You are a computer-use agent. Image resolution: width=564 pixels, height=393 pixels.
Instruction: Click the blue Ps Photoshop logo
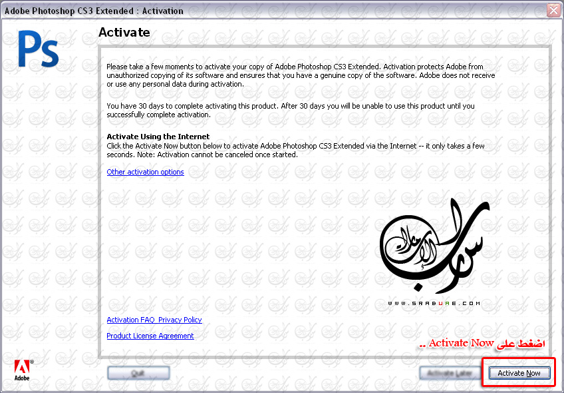[x=39, y=50]
